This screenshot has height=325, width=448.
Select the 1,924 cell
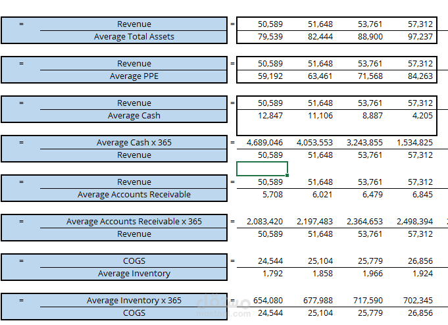coord(422,273)
